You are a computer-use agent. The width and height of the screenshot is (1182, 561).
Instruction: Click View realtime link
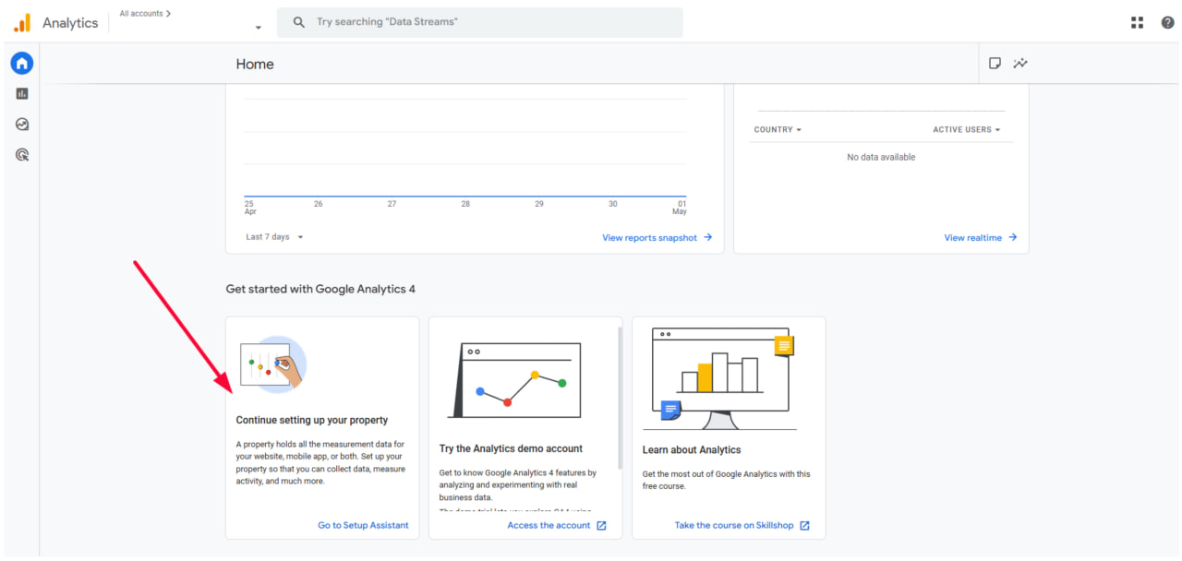[973, 238]
